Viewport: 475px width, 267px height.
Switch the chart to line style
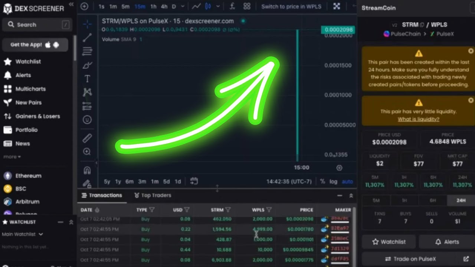(196, 6)
